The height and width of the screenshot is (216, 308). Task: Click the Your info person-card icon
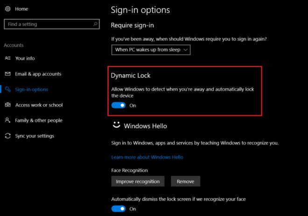coord(7,58)
